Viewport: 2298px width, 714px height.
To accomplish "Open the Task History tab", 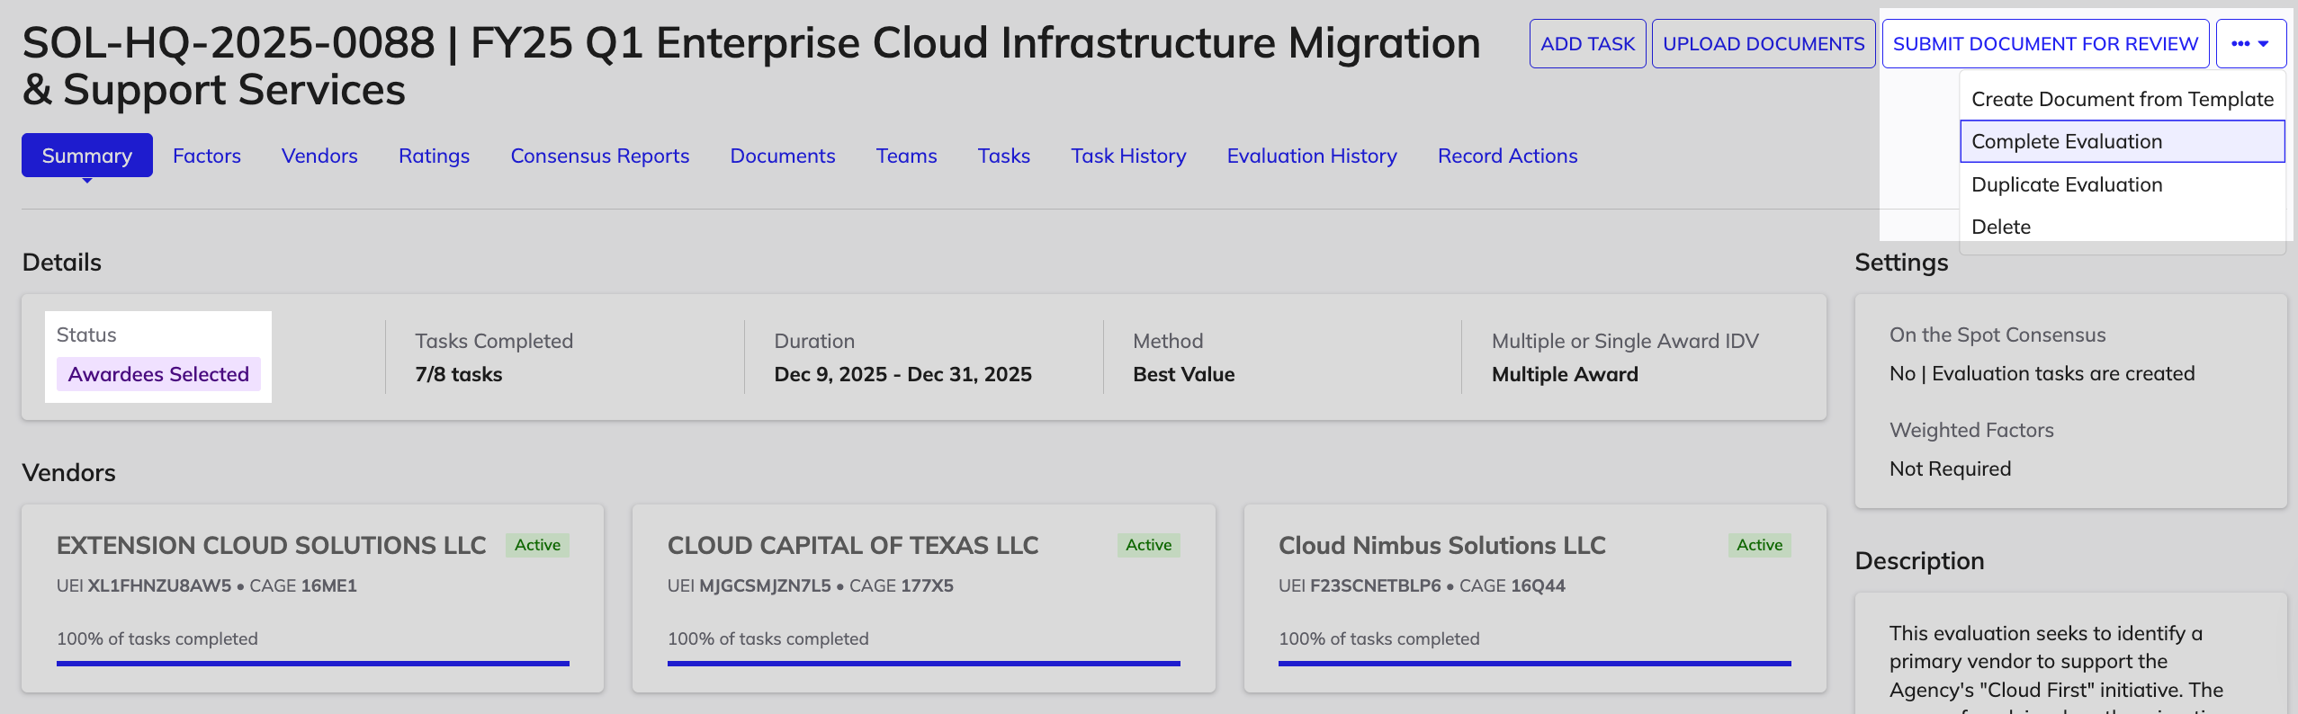I will click(x=1128, y=156).
